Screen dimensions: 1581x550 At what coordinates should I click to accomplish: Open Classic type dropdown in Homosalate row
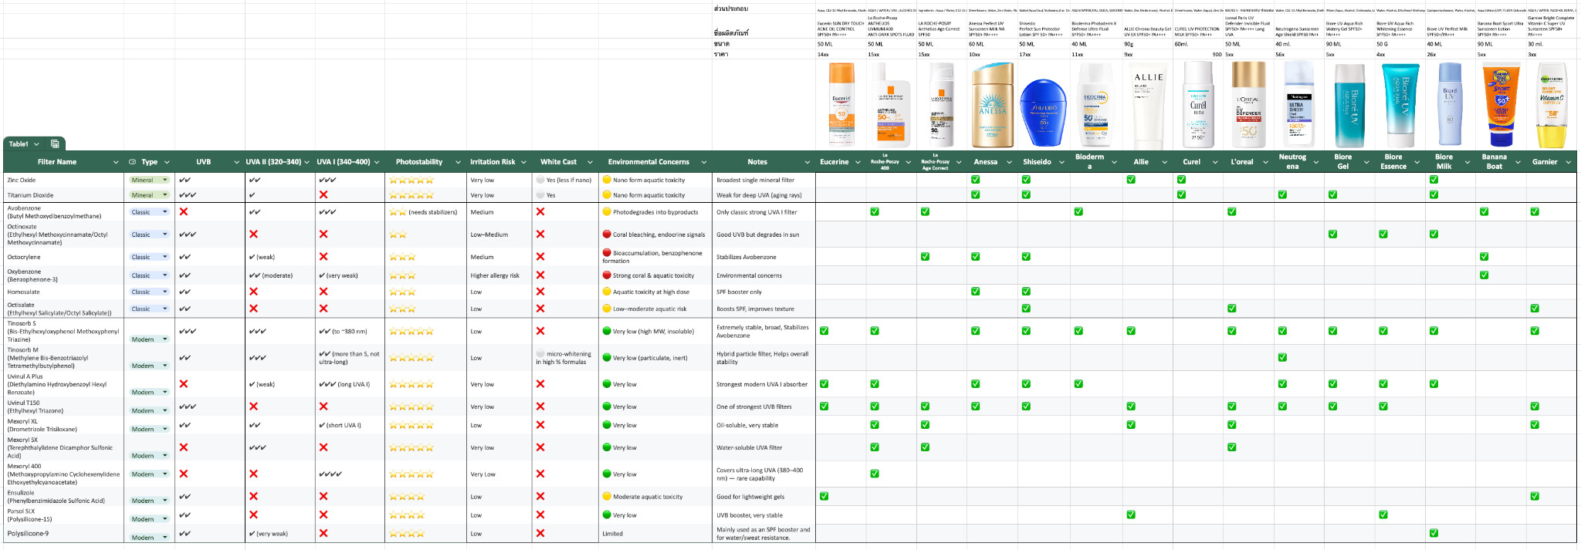(164, 292)
